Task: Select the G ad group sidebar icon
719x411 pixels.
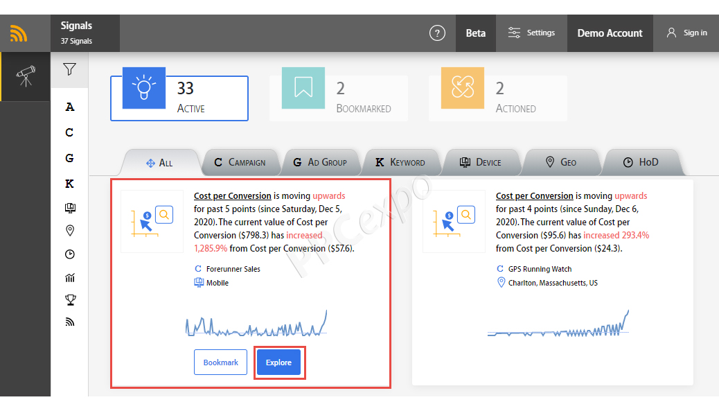Action: tap(70, 158)
